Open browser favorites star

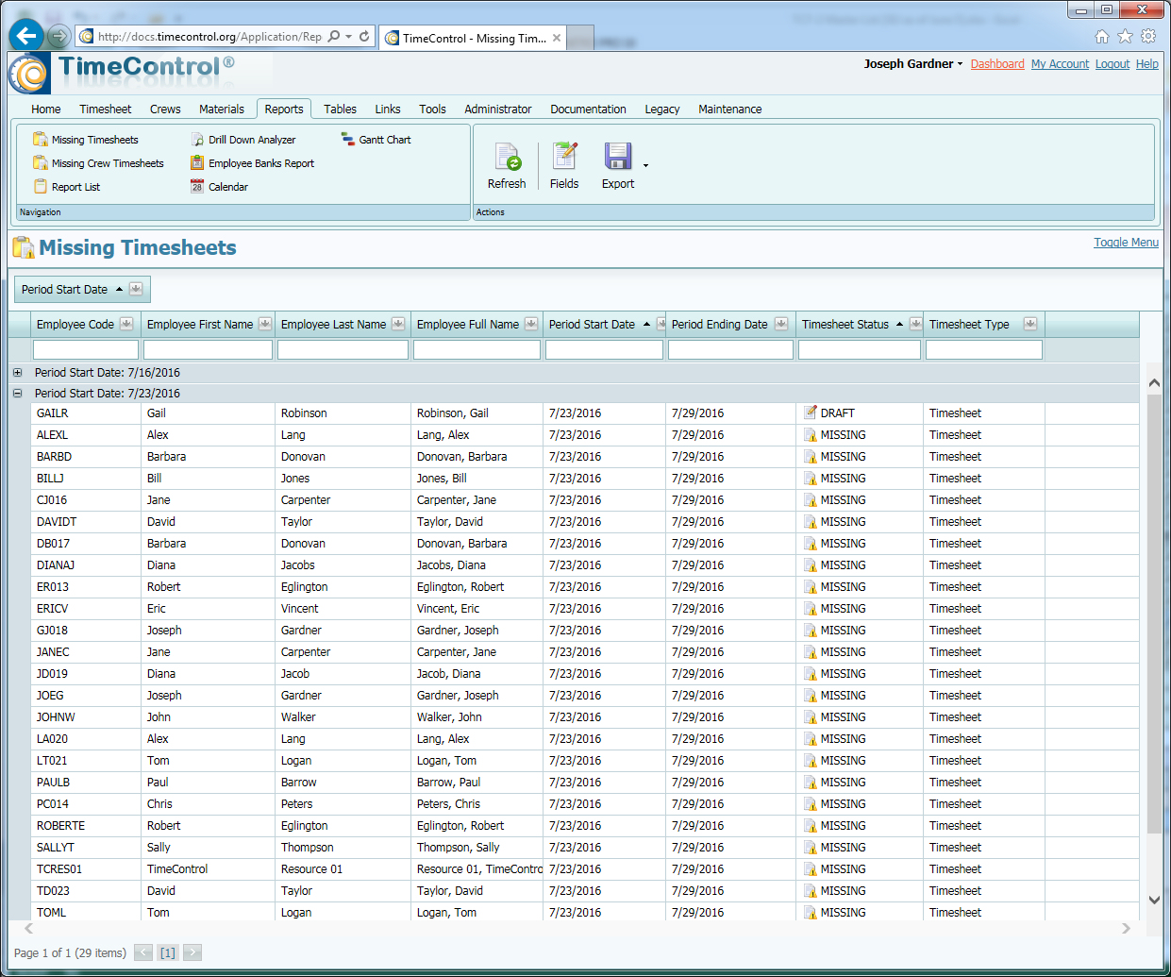[x=1125, y=37]
